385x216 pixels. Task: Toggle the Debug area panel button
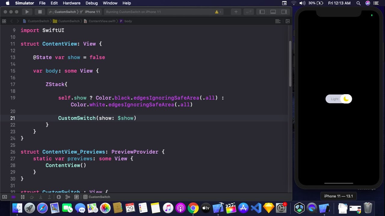click(x=273, y=12)
